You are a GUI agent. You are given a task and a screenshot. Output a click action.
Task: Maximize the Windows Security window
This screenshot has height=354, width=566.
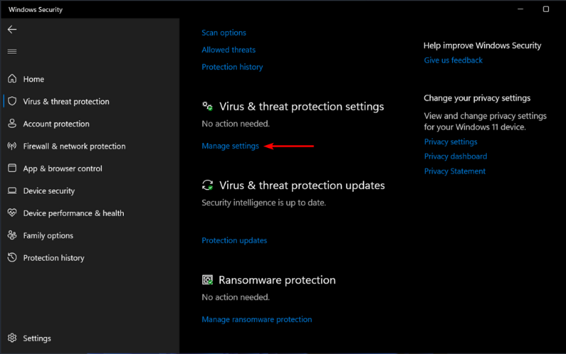[x=545, y=9]
